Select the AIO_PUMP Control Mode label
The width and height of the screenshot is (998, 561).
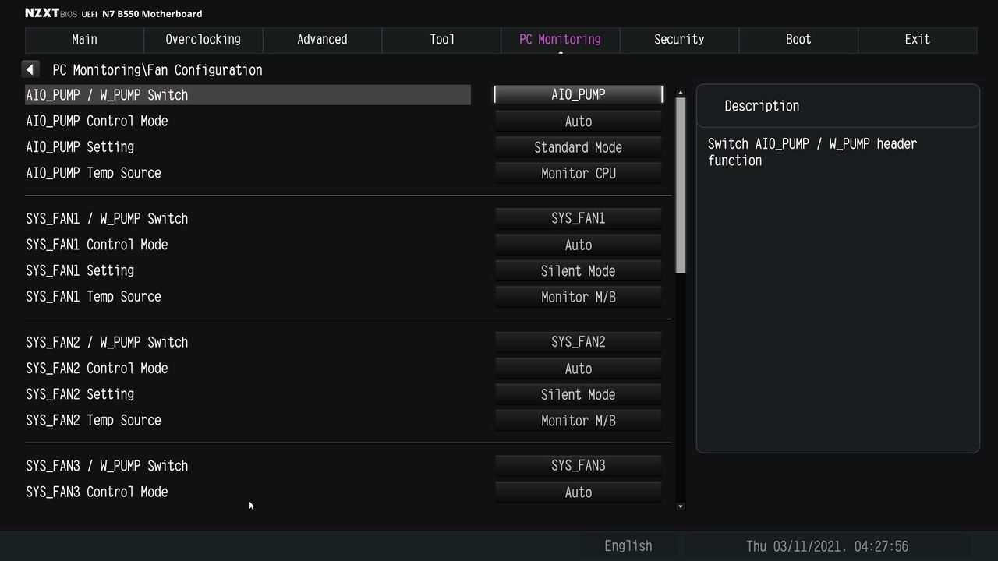click(x=97, y=122)
